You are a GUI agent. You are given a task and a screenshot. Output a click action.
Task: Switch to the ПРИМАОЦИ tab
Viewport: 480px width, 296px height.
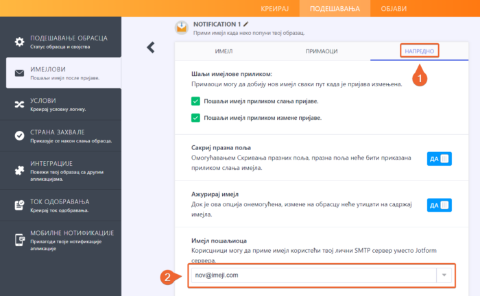322,51
